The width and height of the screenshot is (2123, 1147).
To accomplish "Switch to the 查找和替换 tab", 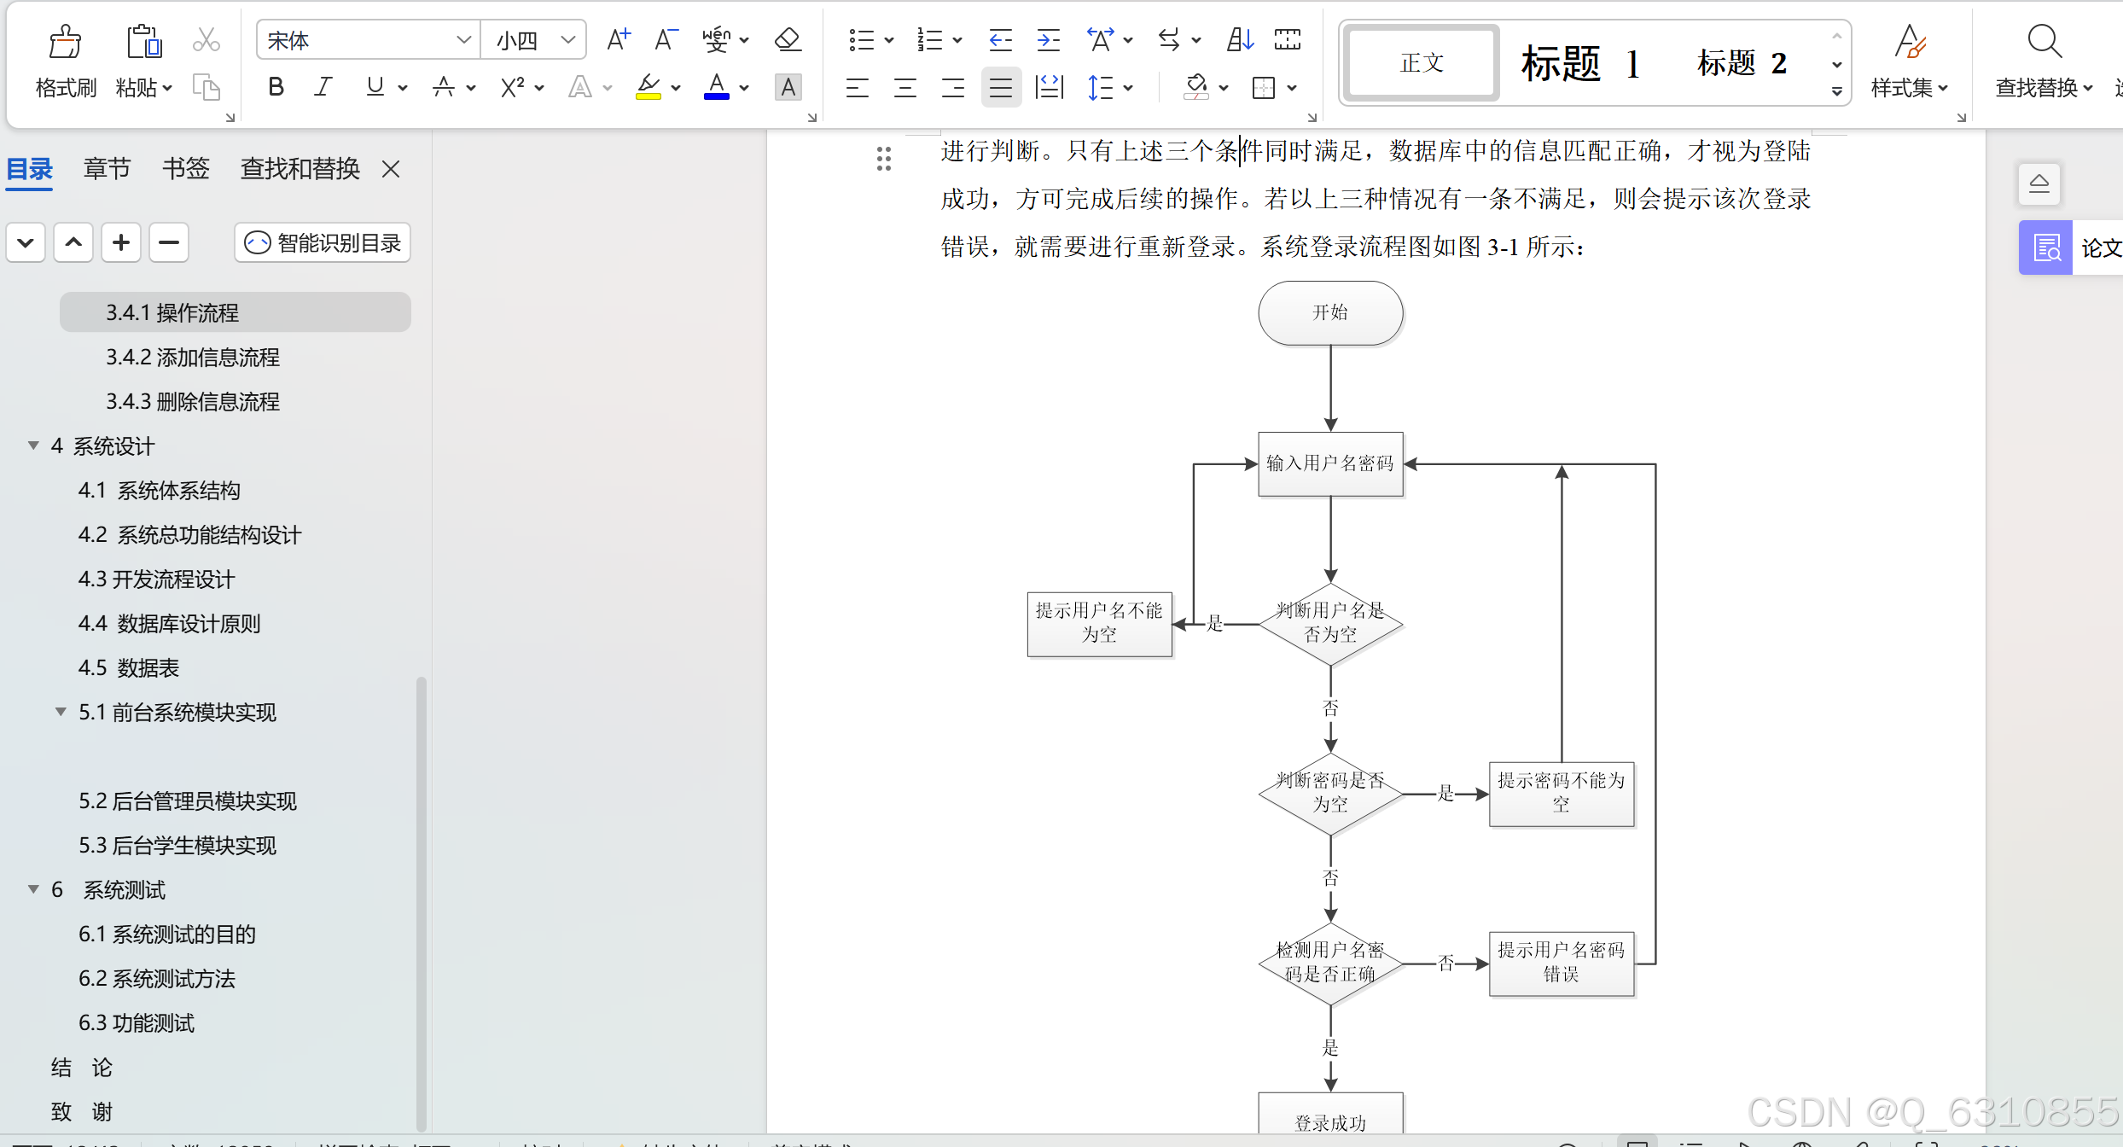I will click(x=300, y=168).
